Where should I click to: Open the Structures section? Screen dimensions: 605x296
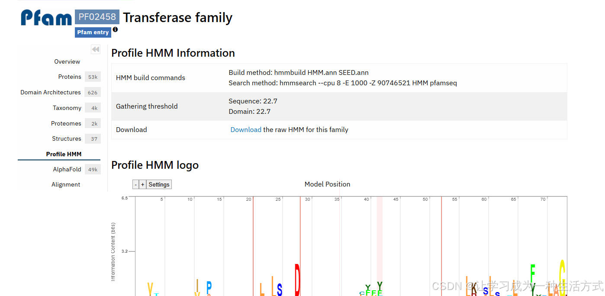click(x=67, y=138)
